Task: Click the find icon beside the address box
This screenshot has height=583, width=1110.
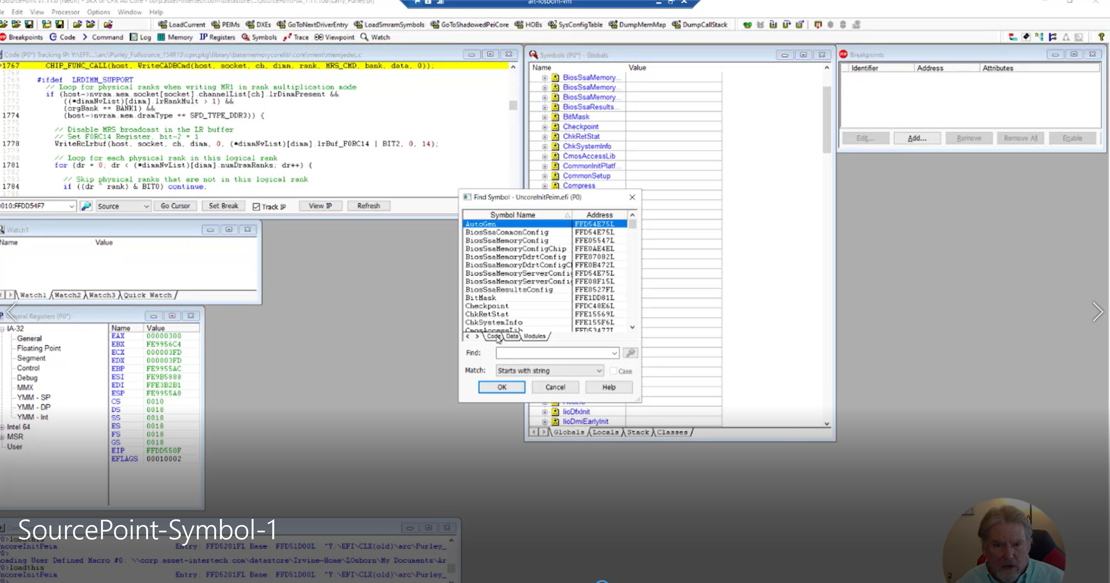Action: coord(86,206)
